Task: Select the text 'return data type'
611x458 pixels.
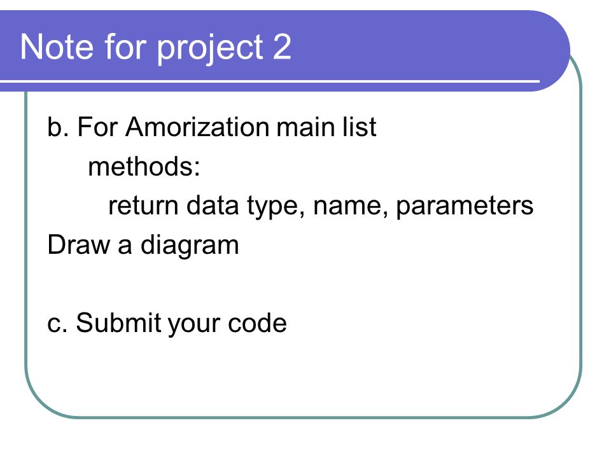Action: pyautogui.click(x=203, y=207)
